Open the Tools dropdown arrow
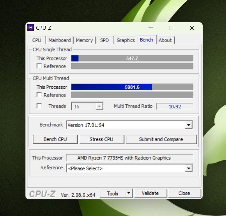This screenshot has width=226, height=216. click(129, 193)
